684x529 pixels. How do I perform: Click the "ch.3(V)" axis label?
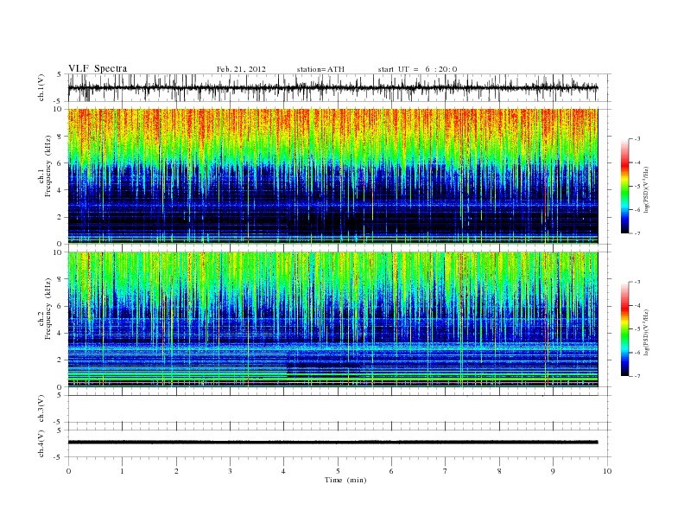pos(41,409)
